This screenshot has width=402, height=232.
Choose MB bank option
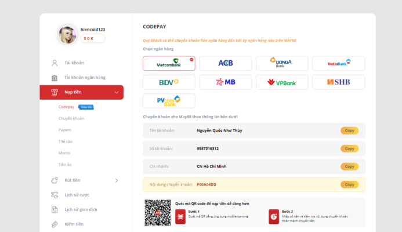pos(225,82)
